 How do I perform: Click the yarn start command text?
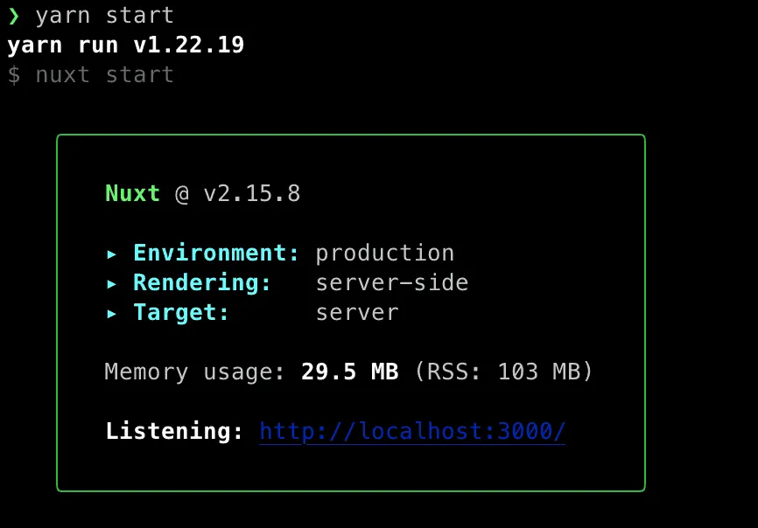[104, 17]
